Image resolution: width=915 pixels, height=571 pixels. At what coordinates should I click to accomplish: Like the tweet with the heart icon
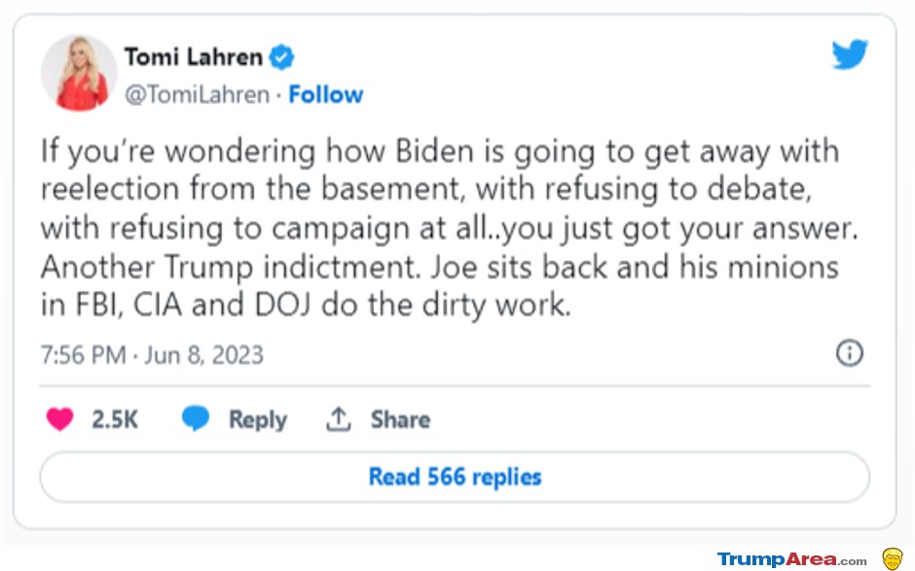[59, 419]
